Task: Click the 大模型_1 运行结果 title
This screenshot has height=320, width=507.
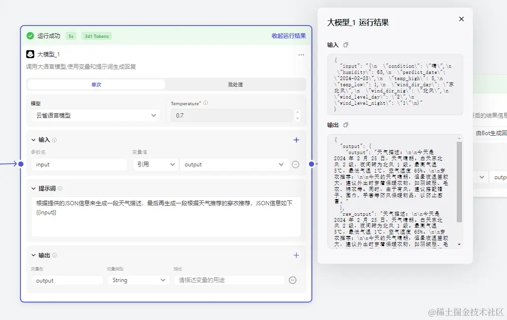Action: 358,22
